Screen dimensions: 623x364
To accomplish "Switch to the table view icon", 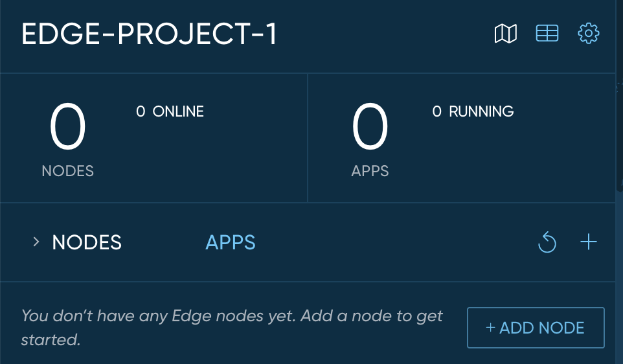I will pos(547,34).
